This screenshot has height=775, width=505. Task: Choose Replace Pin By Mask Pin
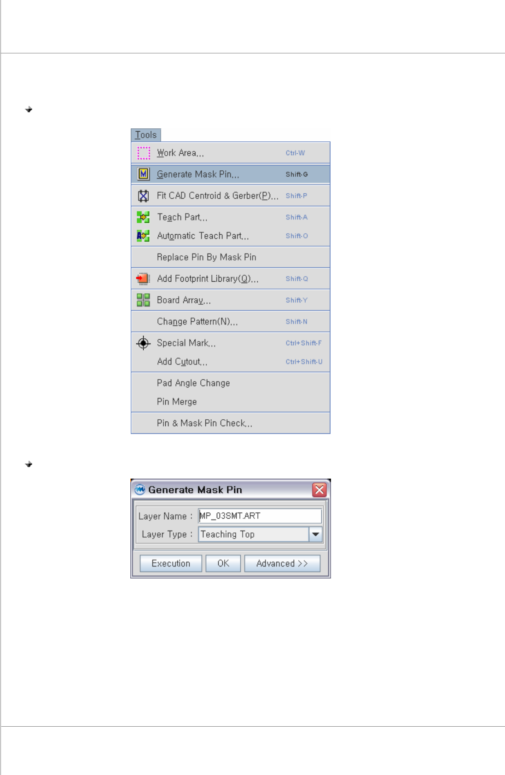point(231,257)
